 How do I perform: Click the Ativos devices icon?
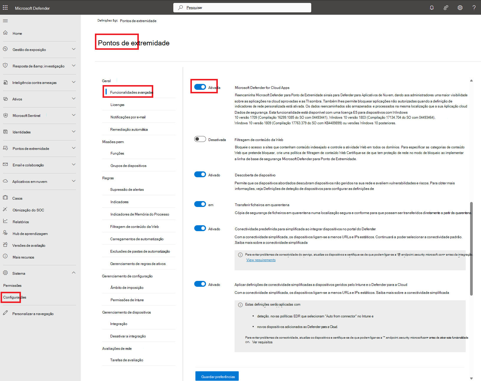(x=5, y=99)
